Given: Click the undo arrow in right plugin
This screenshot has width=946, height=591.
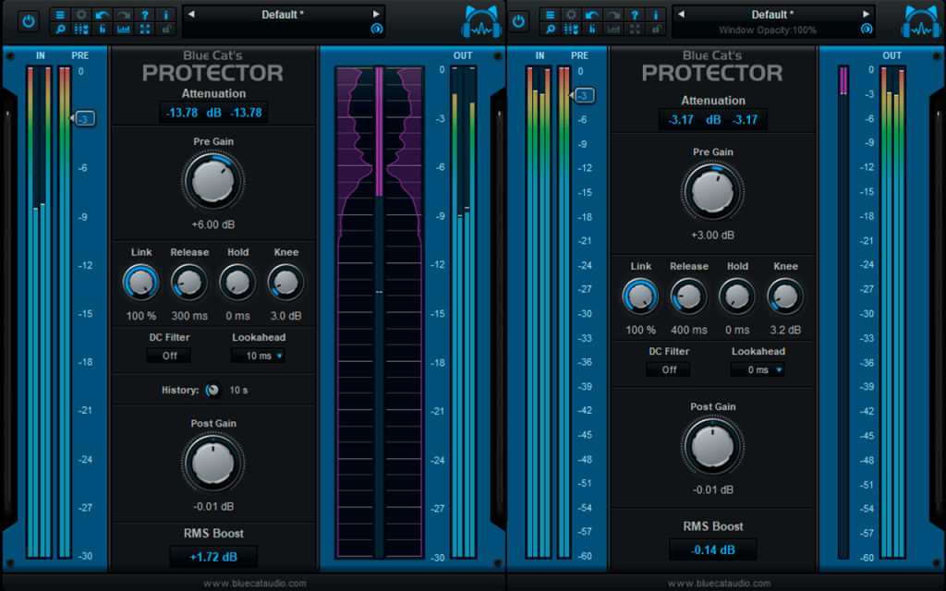Looking at the screenshot, I should tap(592, 15).
